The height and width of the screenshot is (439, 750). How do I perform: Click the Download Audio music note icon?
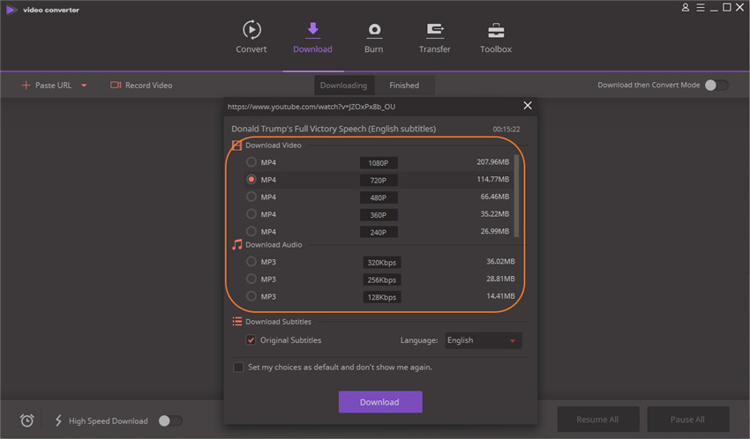236,244
